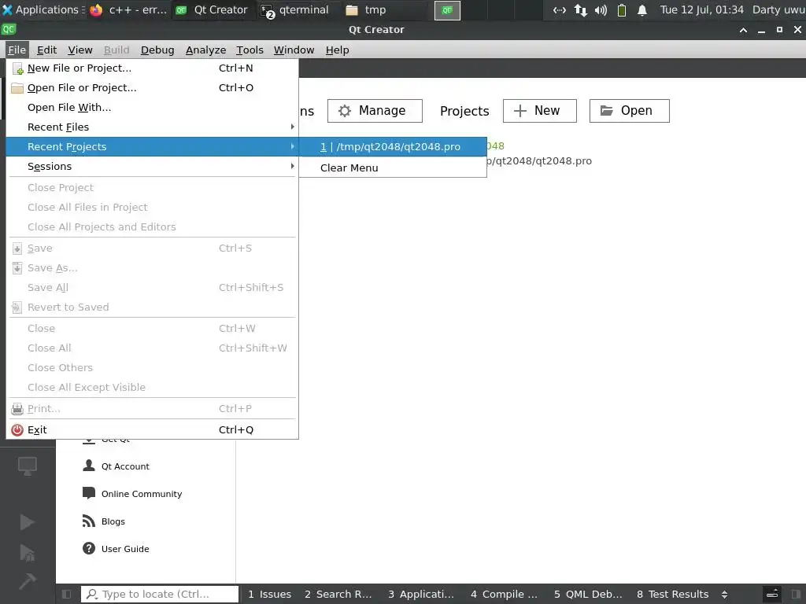This screenshot has width=806, height=604.
Task: Click the Online Community speech bubble icon
Action: (x=89, y=493)
